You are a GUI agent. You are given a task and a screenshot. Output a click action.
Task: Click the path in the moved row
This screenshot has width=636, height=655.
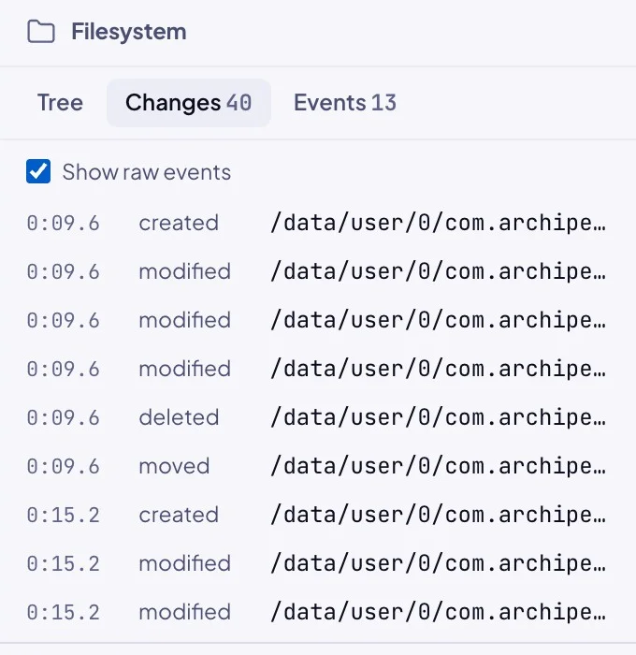(x=438, y=466)
